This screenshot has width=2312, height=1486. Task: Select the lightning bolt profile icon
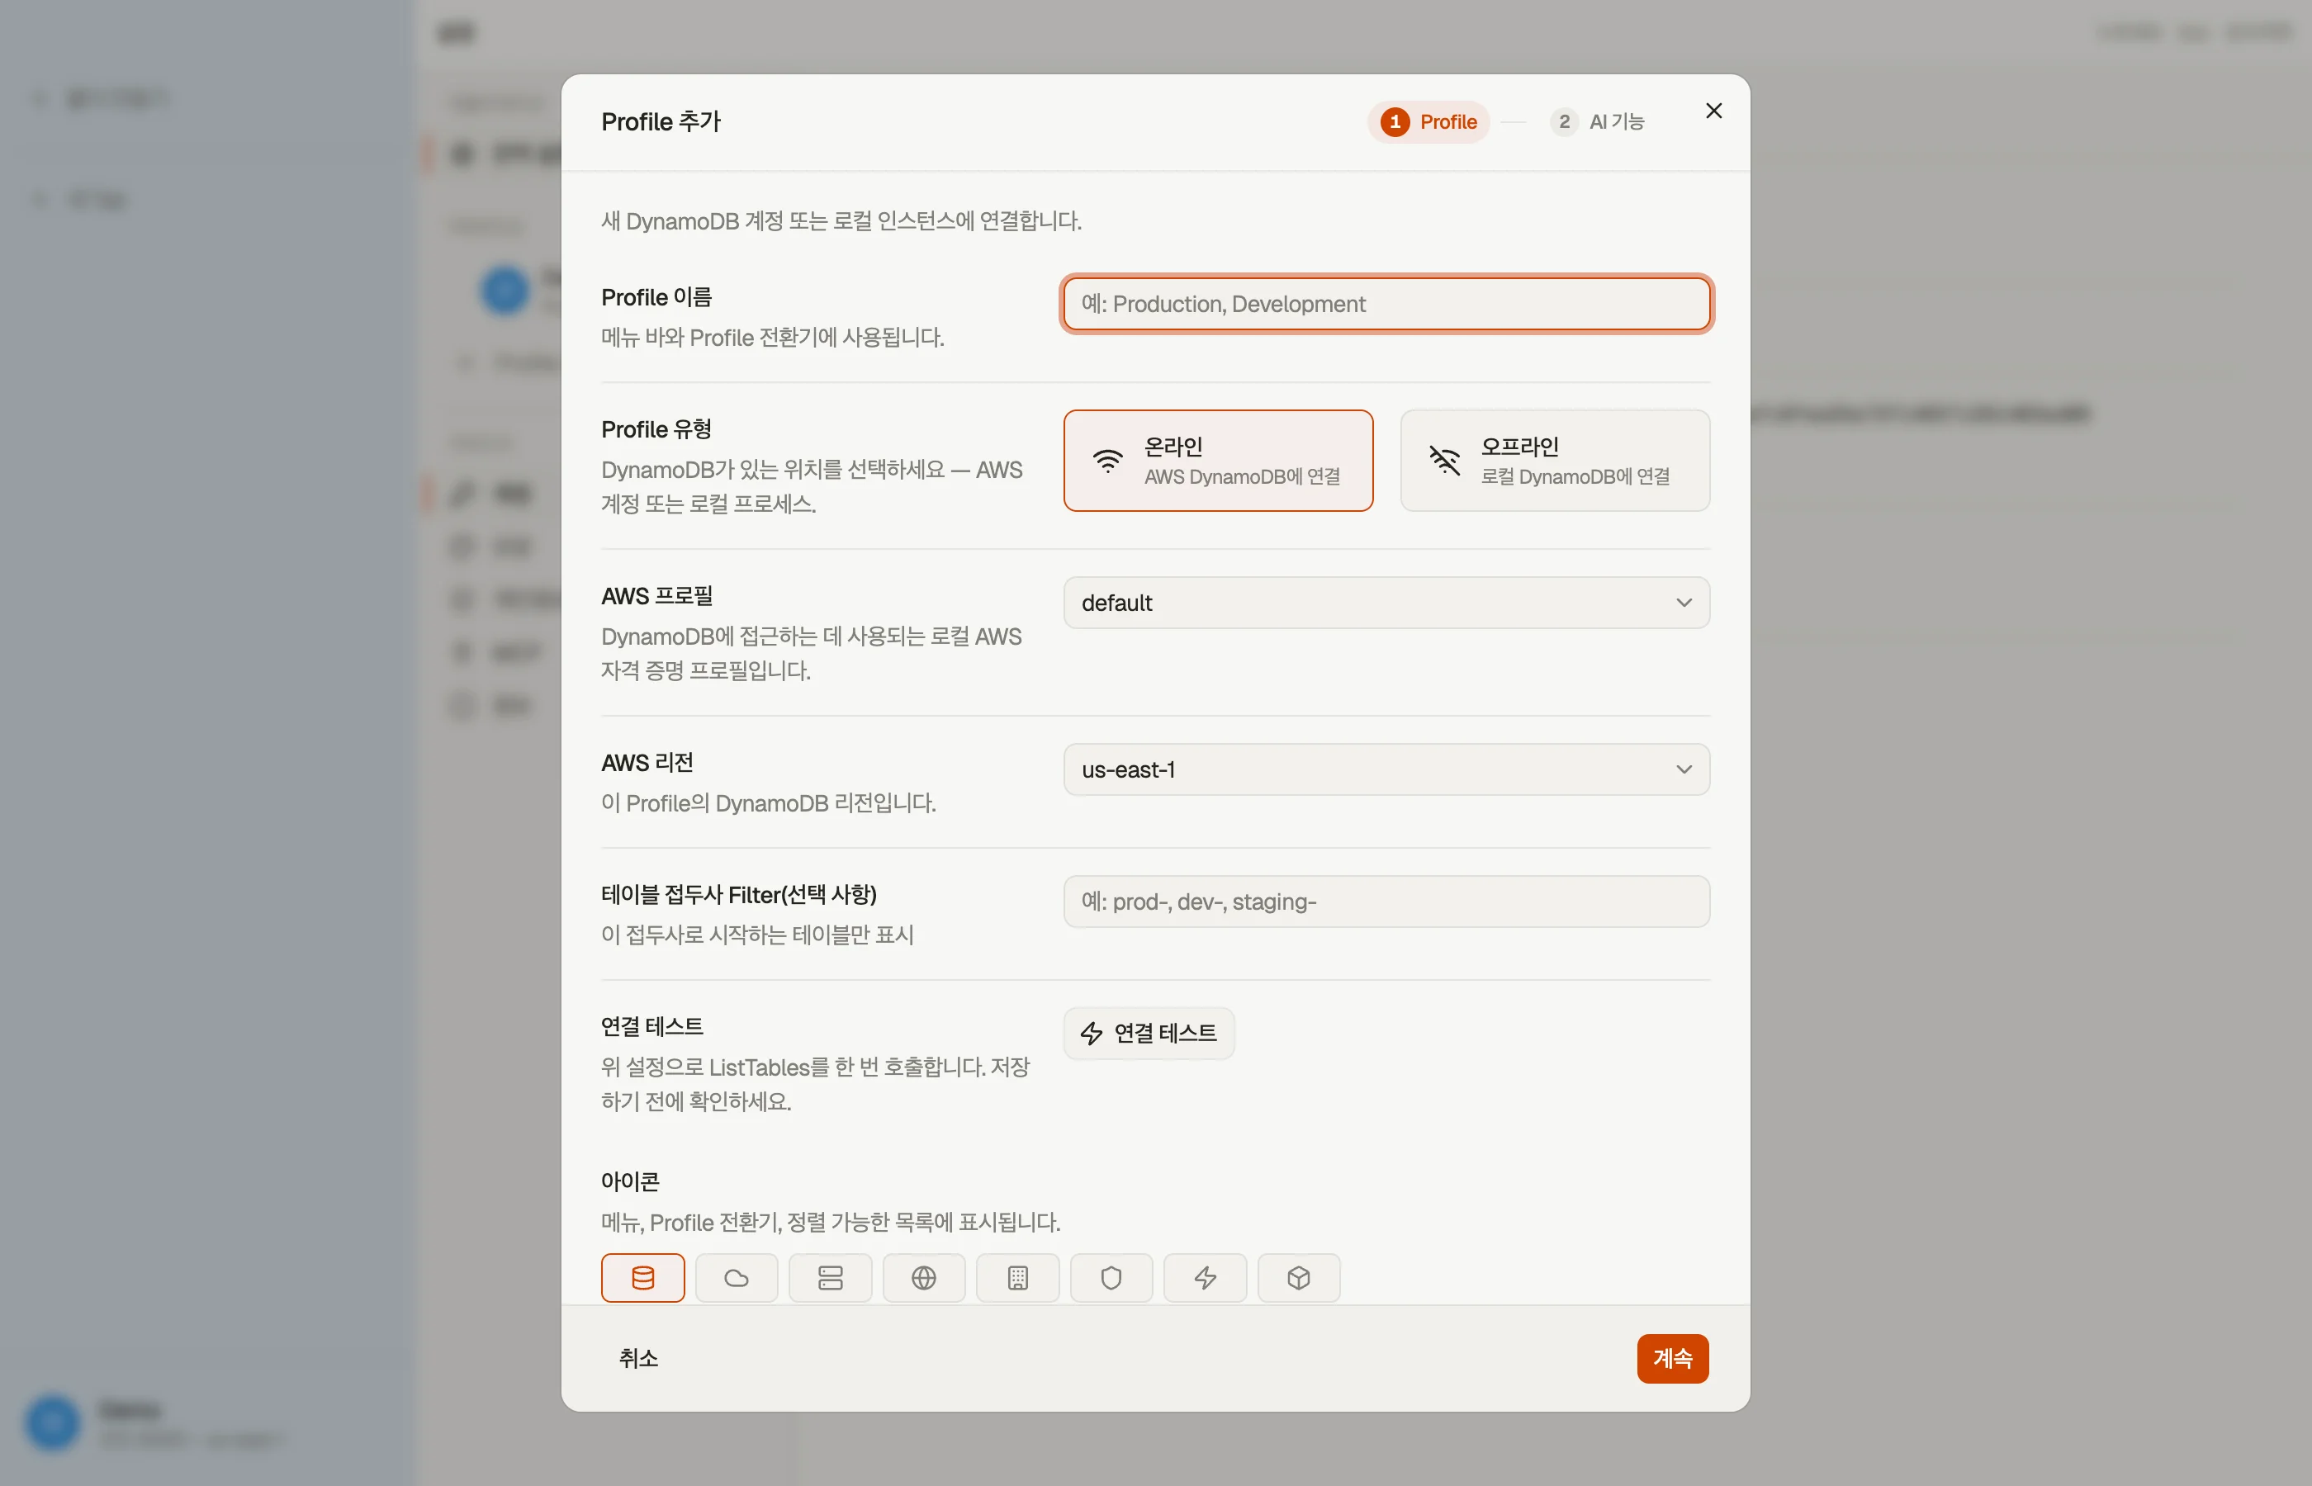pyautogui.click(x=1204, y=1278)
